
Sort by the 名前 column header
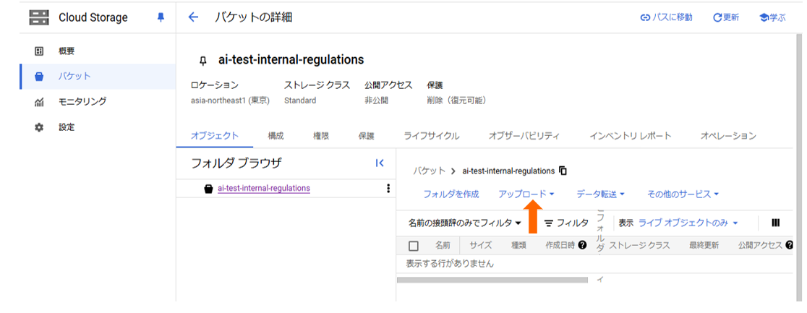tap(443, 246)
